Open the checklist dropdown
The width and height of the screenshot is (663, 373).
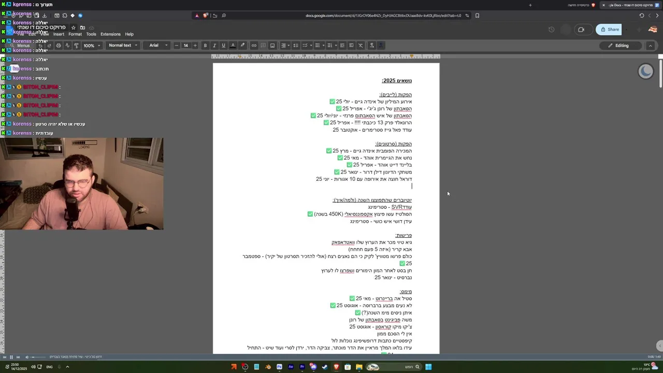click(x=306, y=46)
